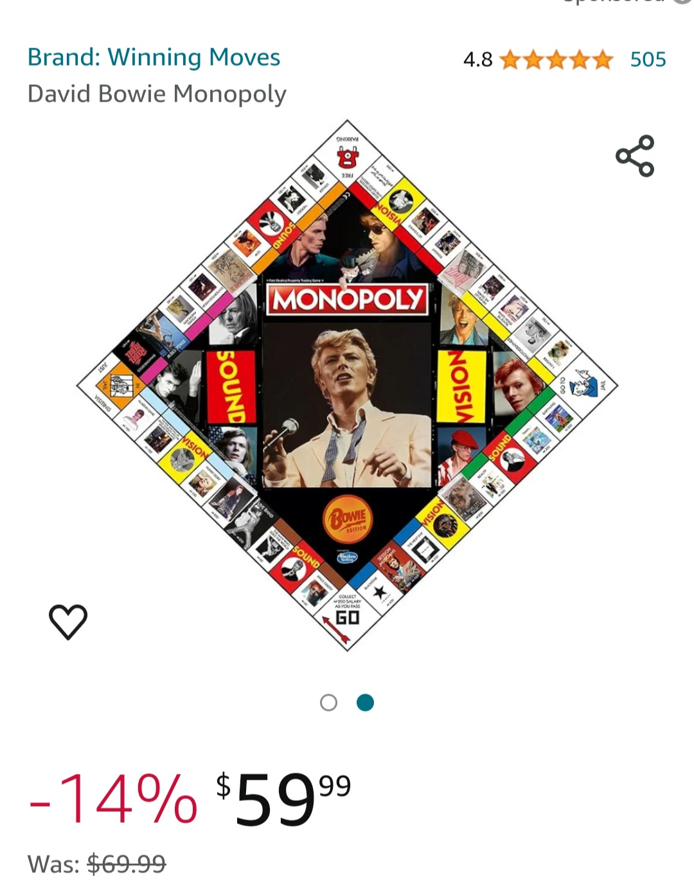
Task: Tap the Hasbro logo on the board image
Action: pyautogui.click(x=347, y=557)
